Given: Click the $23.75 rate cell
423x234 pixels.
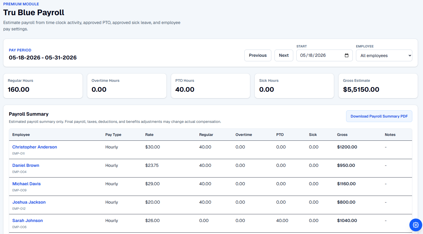Looking at the screenshot, I should pyautogui.click(x=152, y=166).
